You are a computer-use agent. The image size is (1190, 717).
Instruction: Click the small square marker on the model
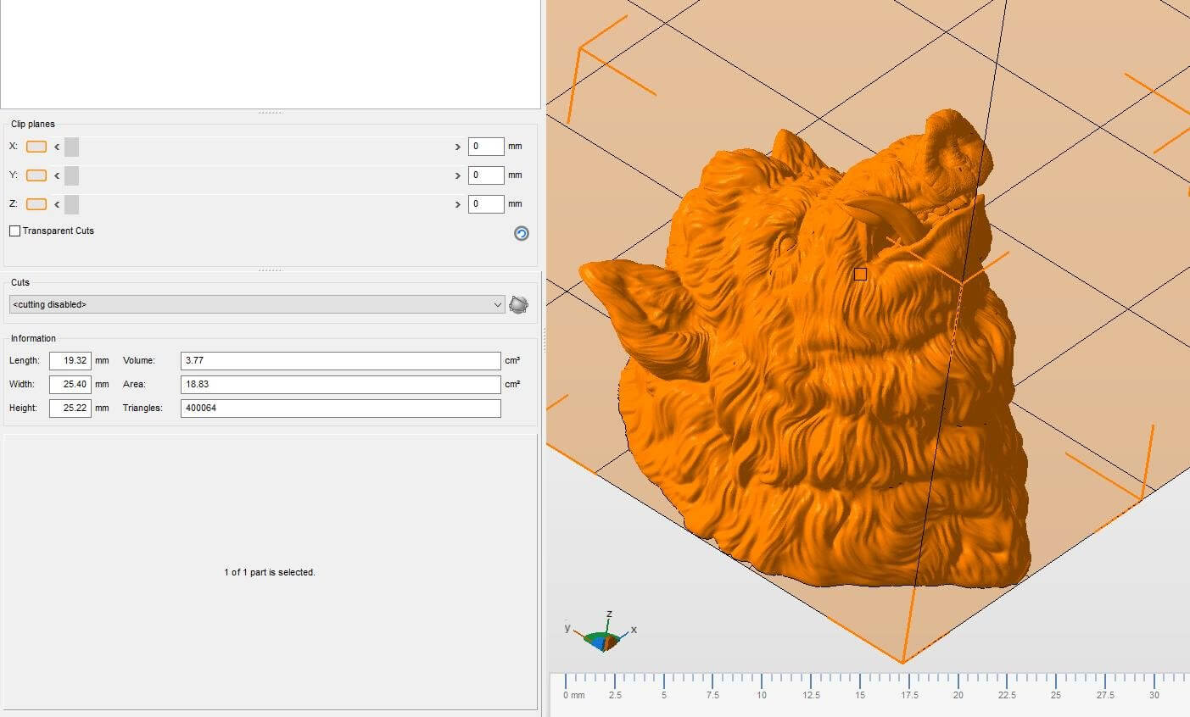pyautogui.click(x=860, y=274)
